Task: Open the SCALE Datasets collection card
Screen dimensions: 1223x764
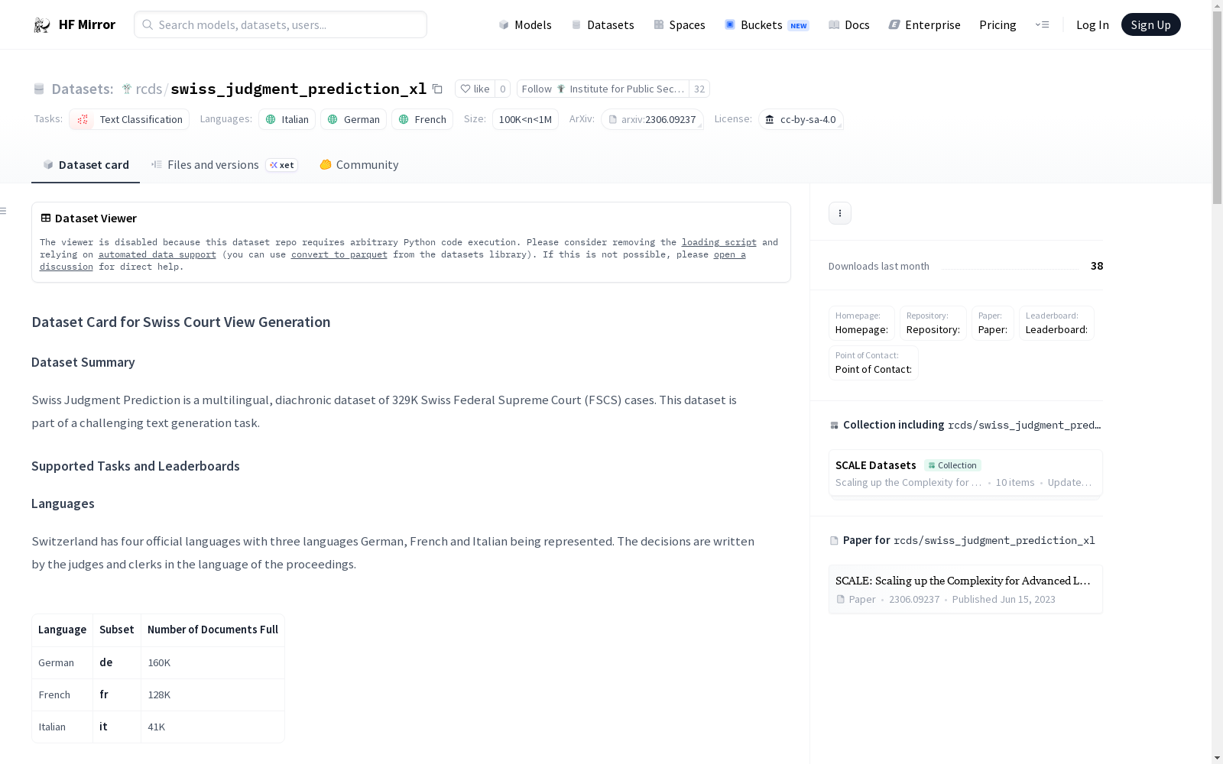Action: pyautogui.click(x=965, y=473)
